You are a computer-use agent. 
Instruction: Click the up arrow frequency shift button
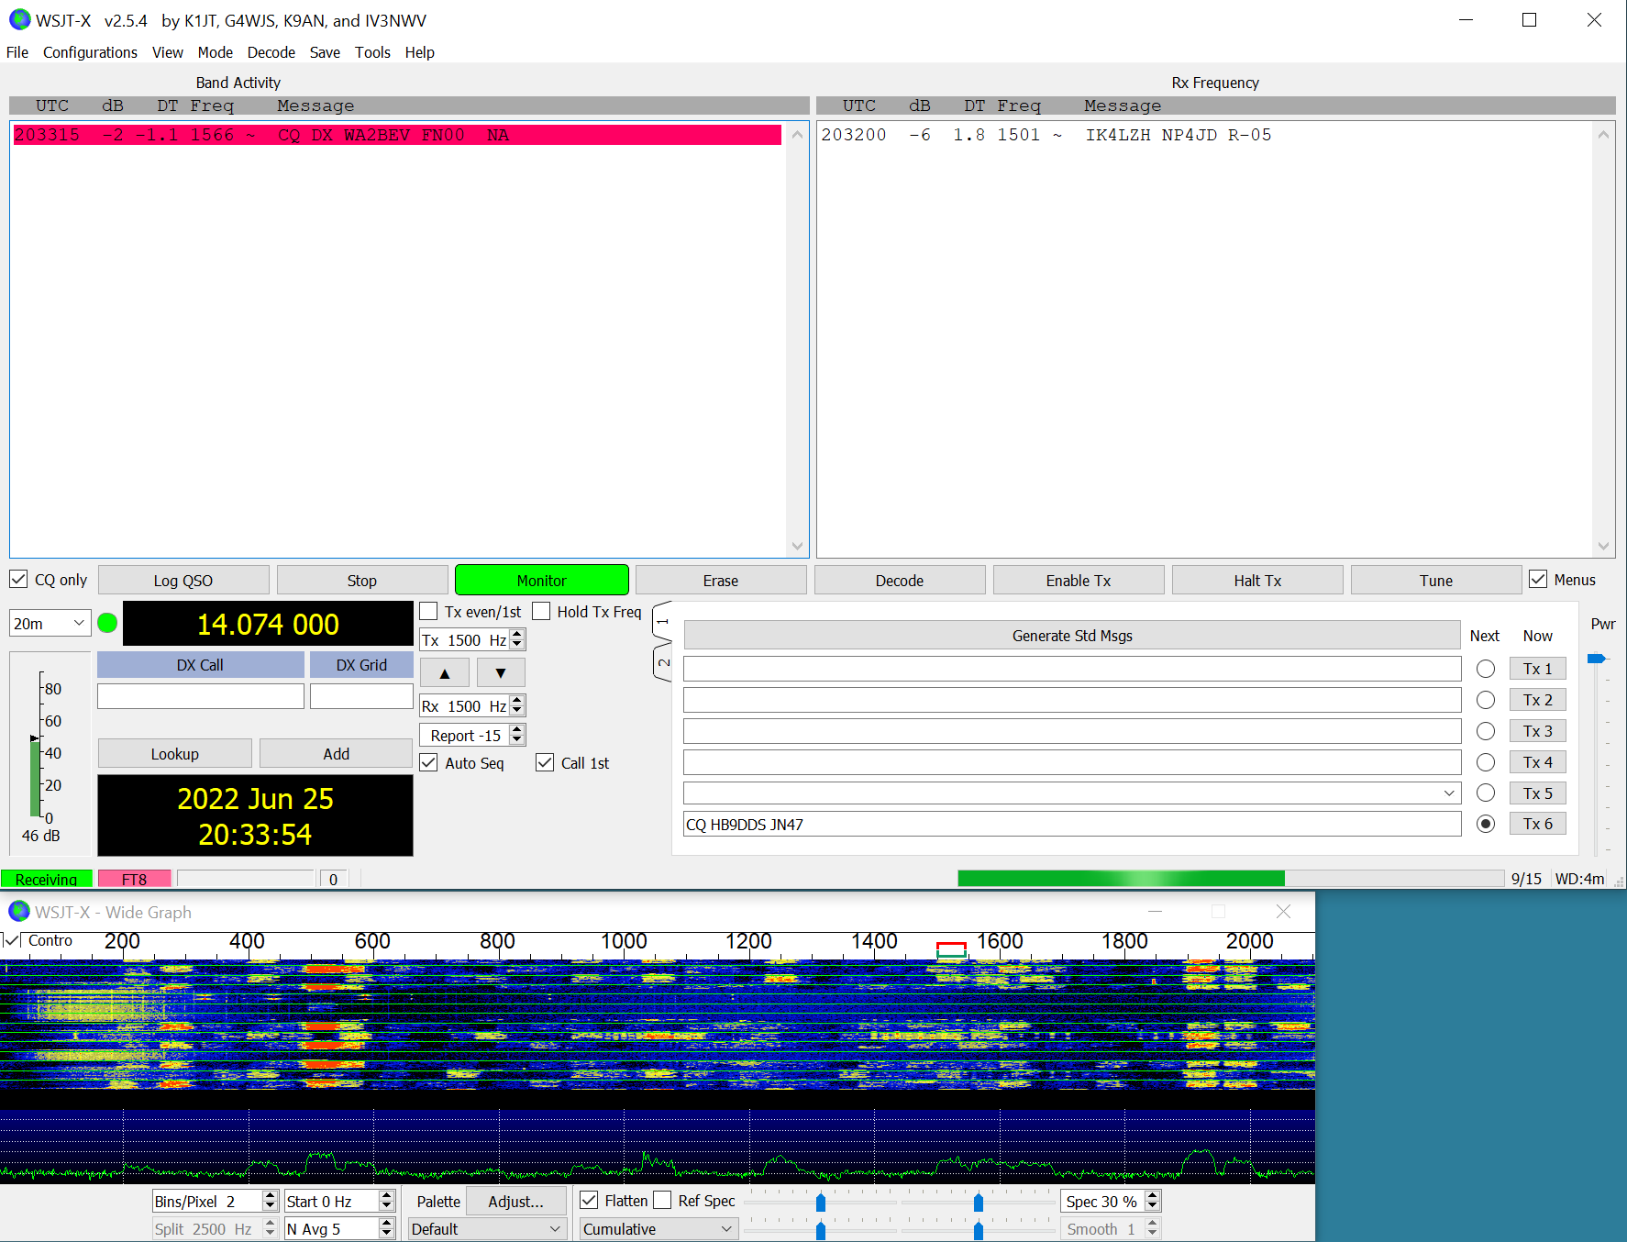(x=445, y=673)
